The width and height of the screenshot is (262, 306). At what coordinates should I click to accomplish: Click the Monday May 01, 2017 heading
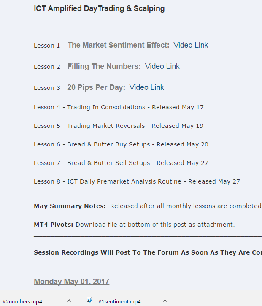tap(72, 282)
